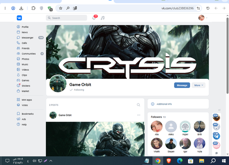Open the music player note icon
This screenshot has height=165, width=229.
click(x=103, y=18)
